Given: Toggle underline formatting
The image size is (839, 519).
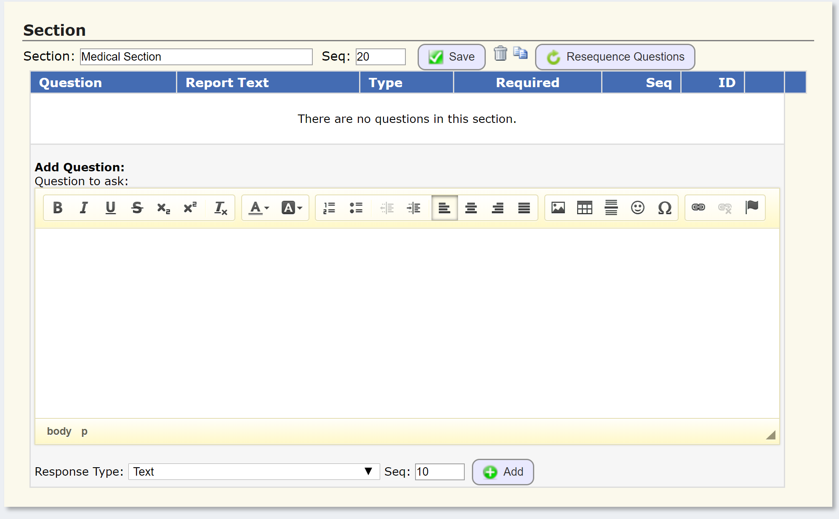Looking at the screenshot, I should [110, 208].
